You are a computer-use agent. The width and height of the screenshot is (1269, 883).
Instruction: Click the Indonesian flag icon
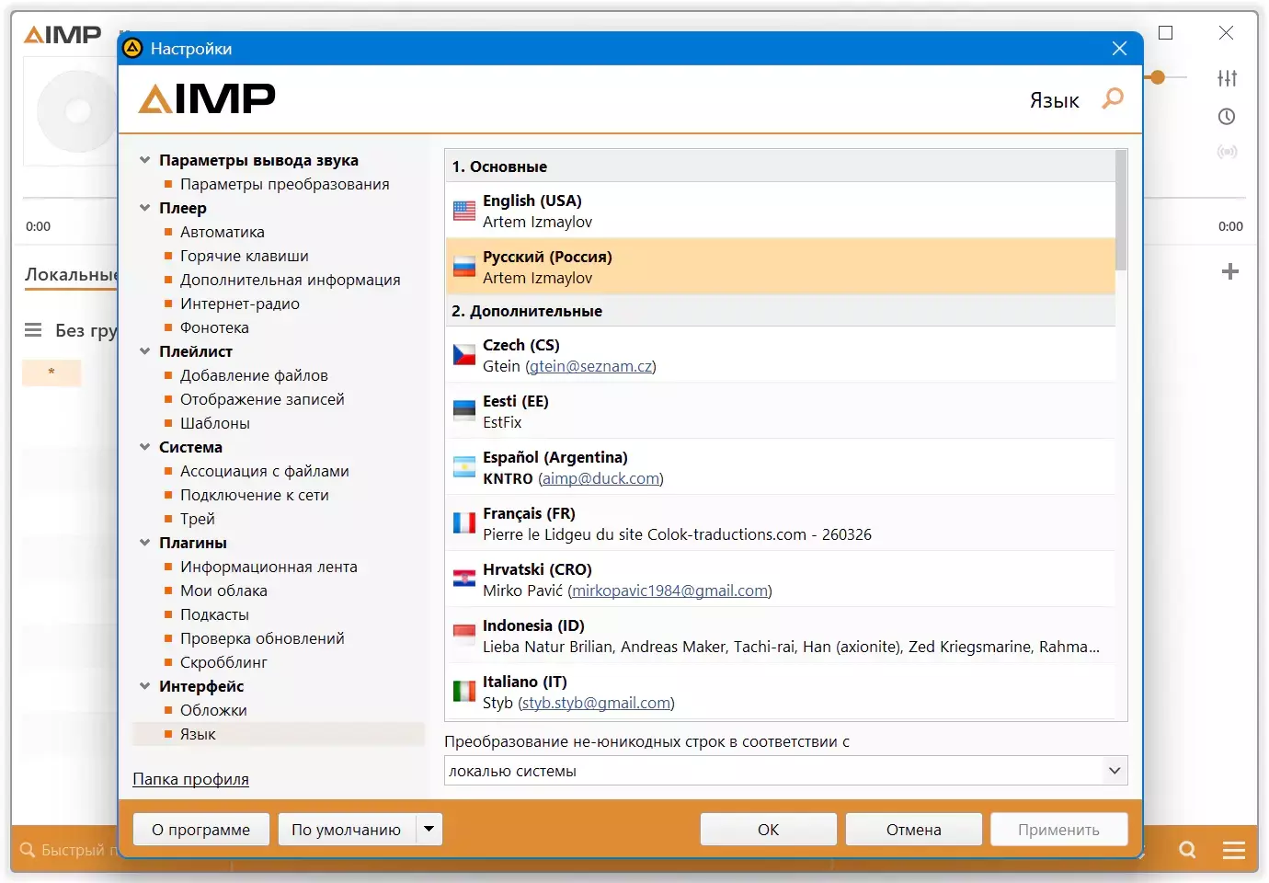[x=464, y=636]
